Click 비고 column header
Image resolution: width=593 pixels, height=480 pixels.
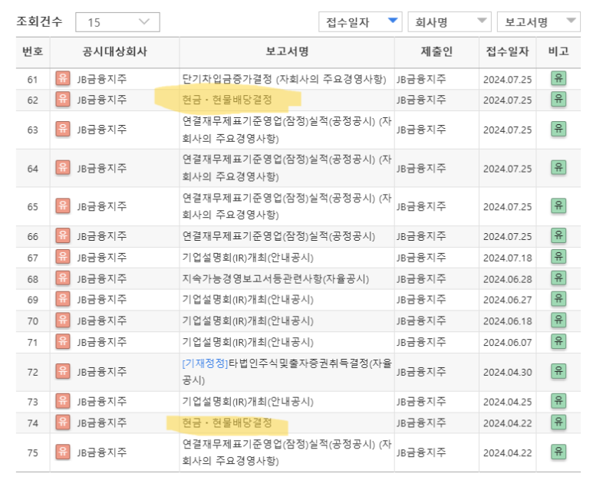pyautogui.click(x=558, y=51)
